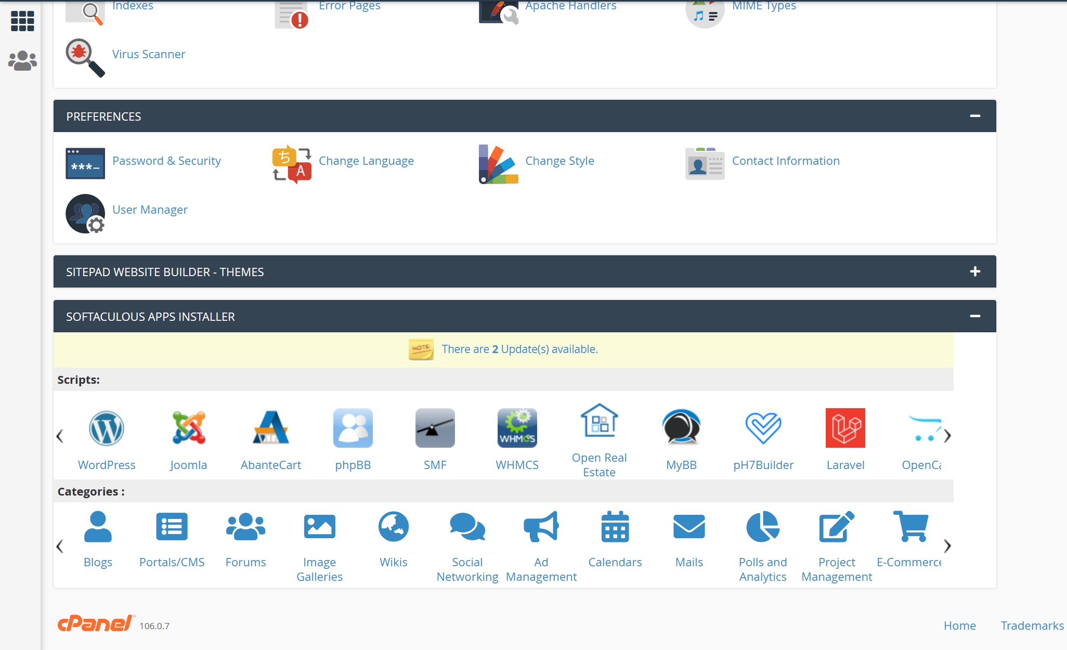Click the Social Networking category icon
The image size is (1067, 650).
466,527
